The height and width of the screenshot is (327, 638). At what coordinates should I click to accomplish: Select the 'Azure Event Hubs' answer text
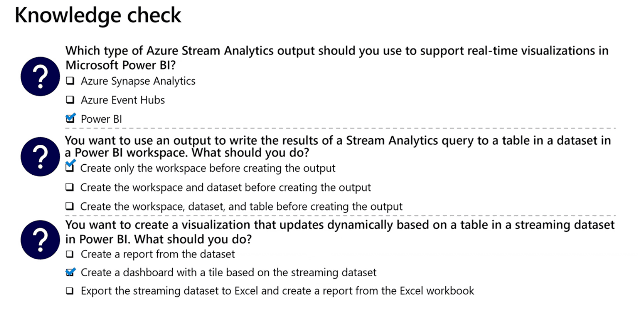coord(123,100)
